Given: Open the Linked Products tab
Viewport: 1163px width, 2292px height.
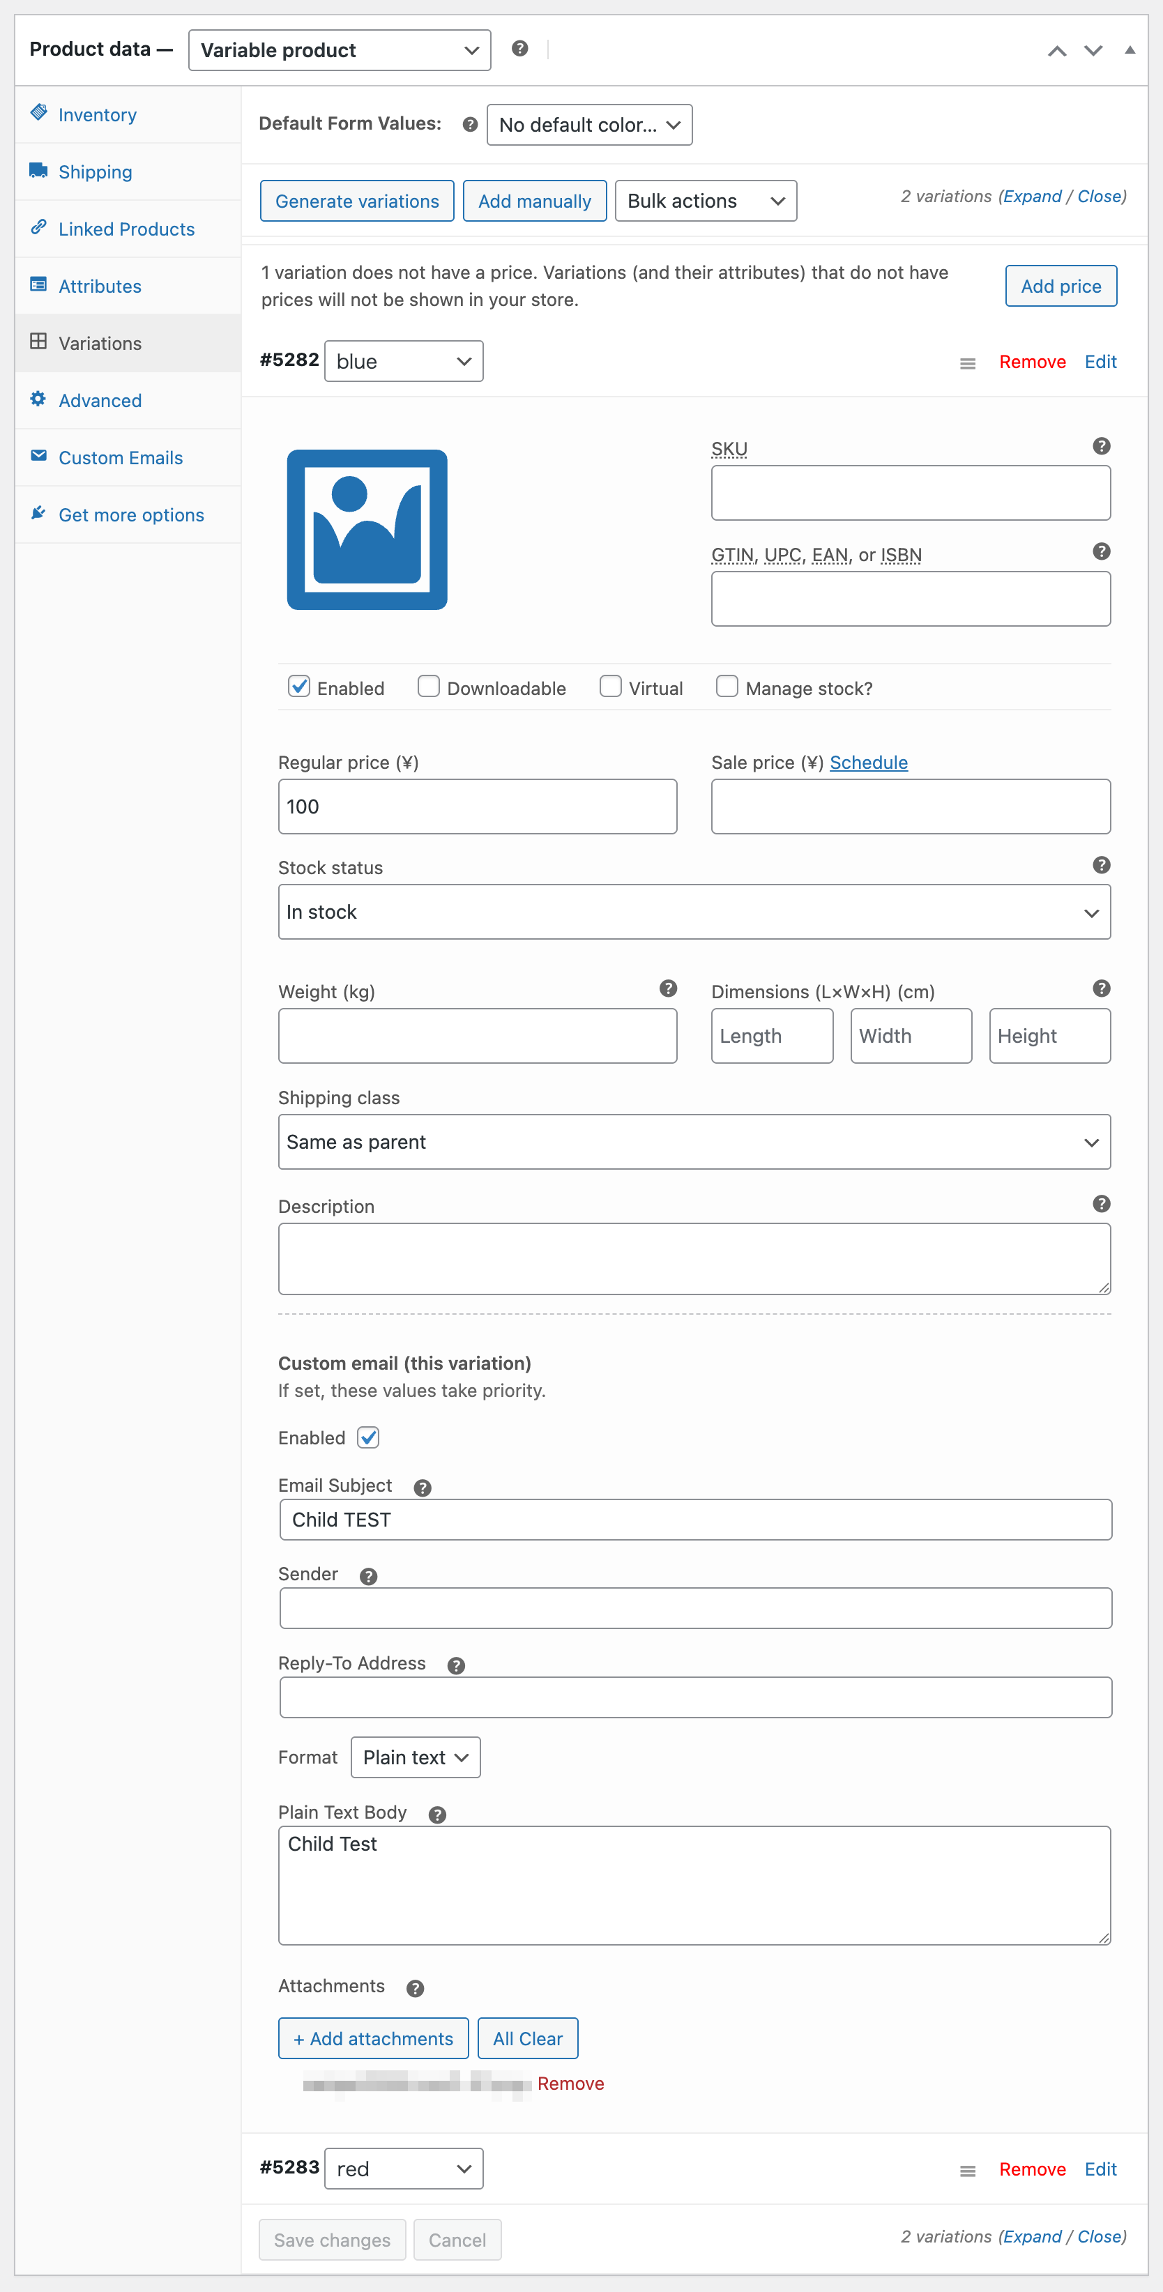Looking at the screenshot, I should tap(126, 229).
